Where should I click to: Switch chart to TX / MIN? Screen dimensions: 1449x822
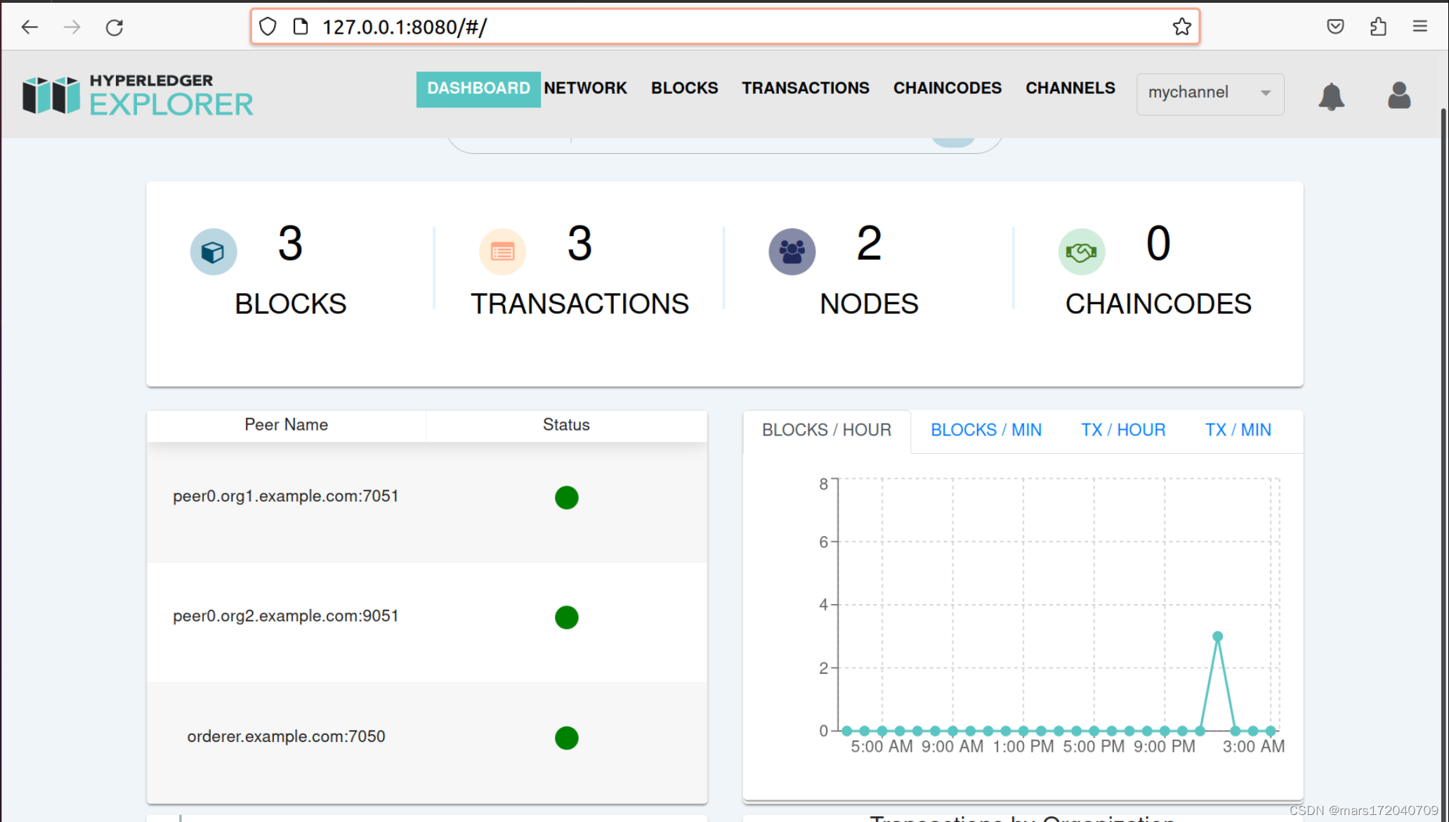[x=1238, y=431]
